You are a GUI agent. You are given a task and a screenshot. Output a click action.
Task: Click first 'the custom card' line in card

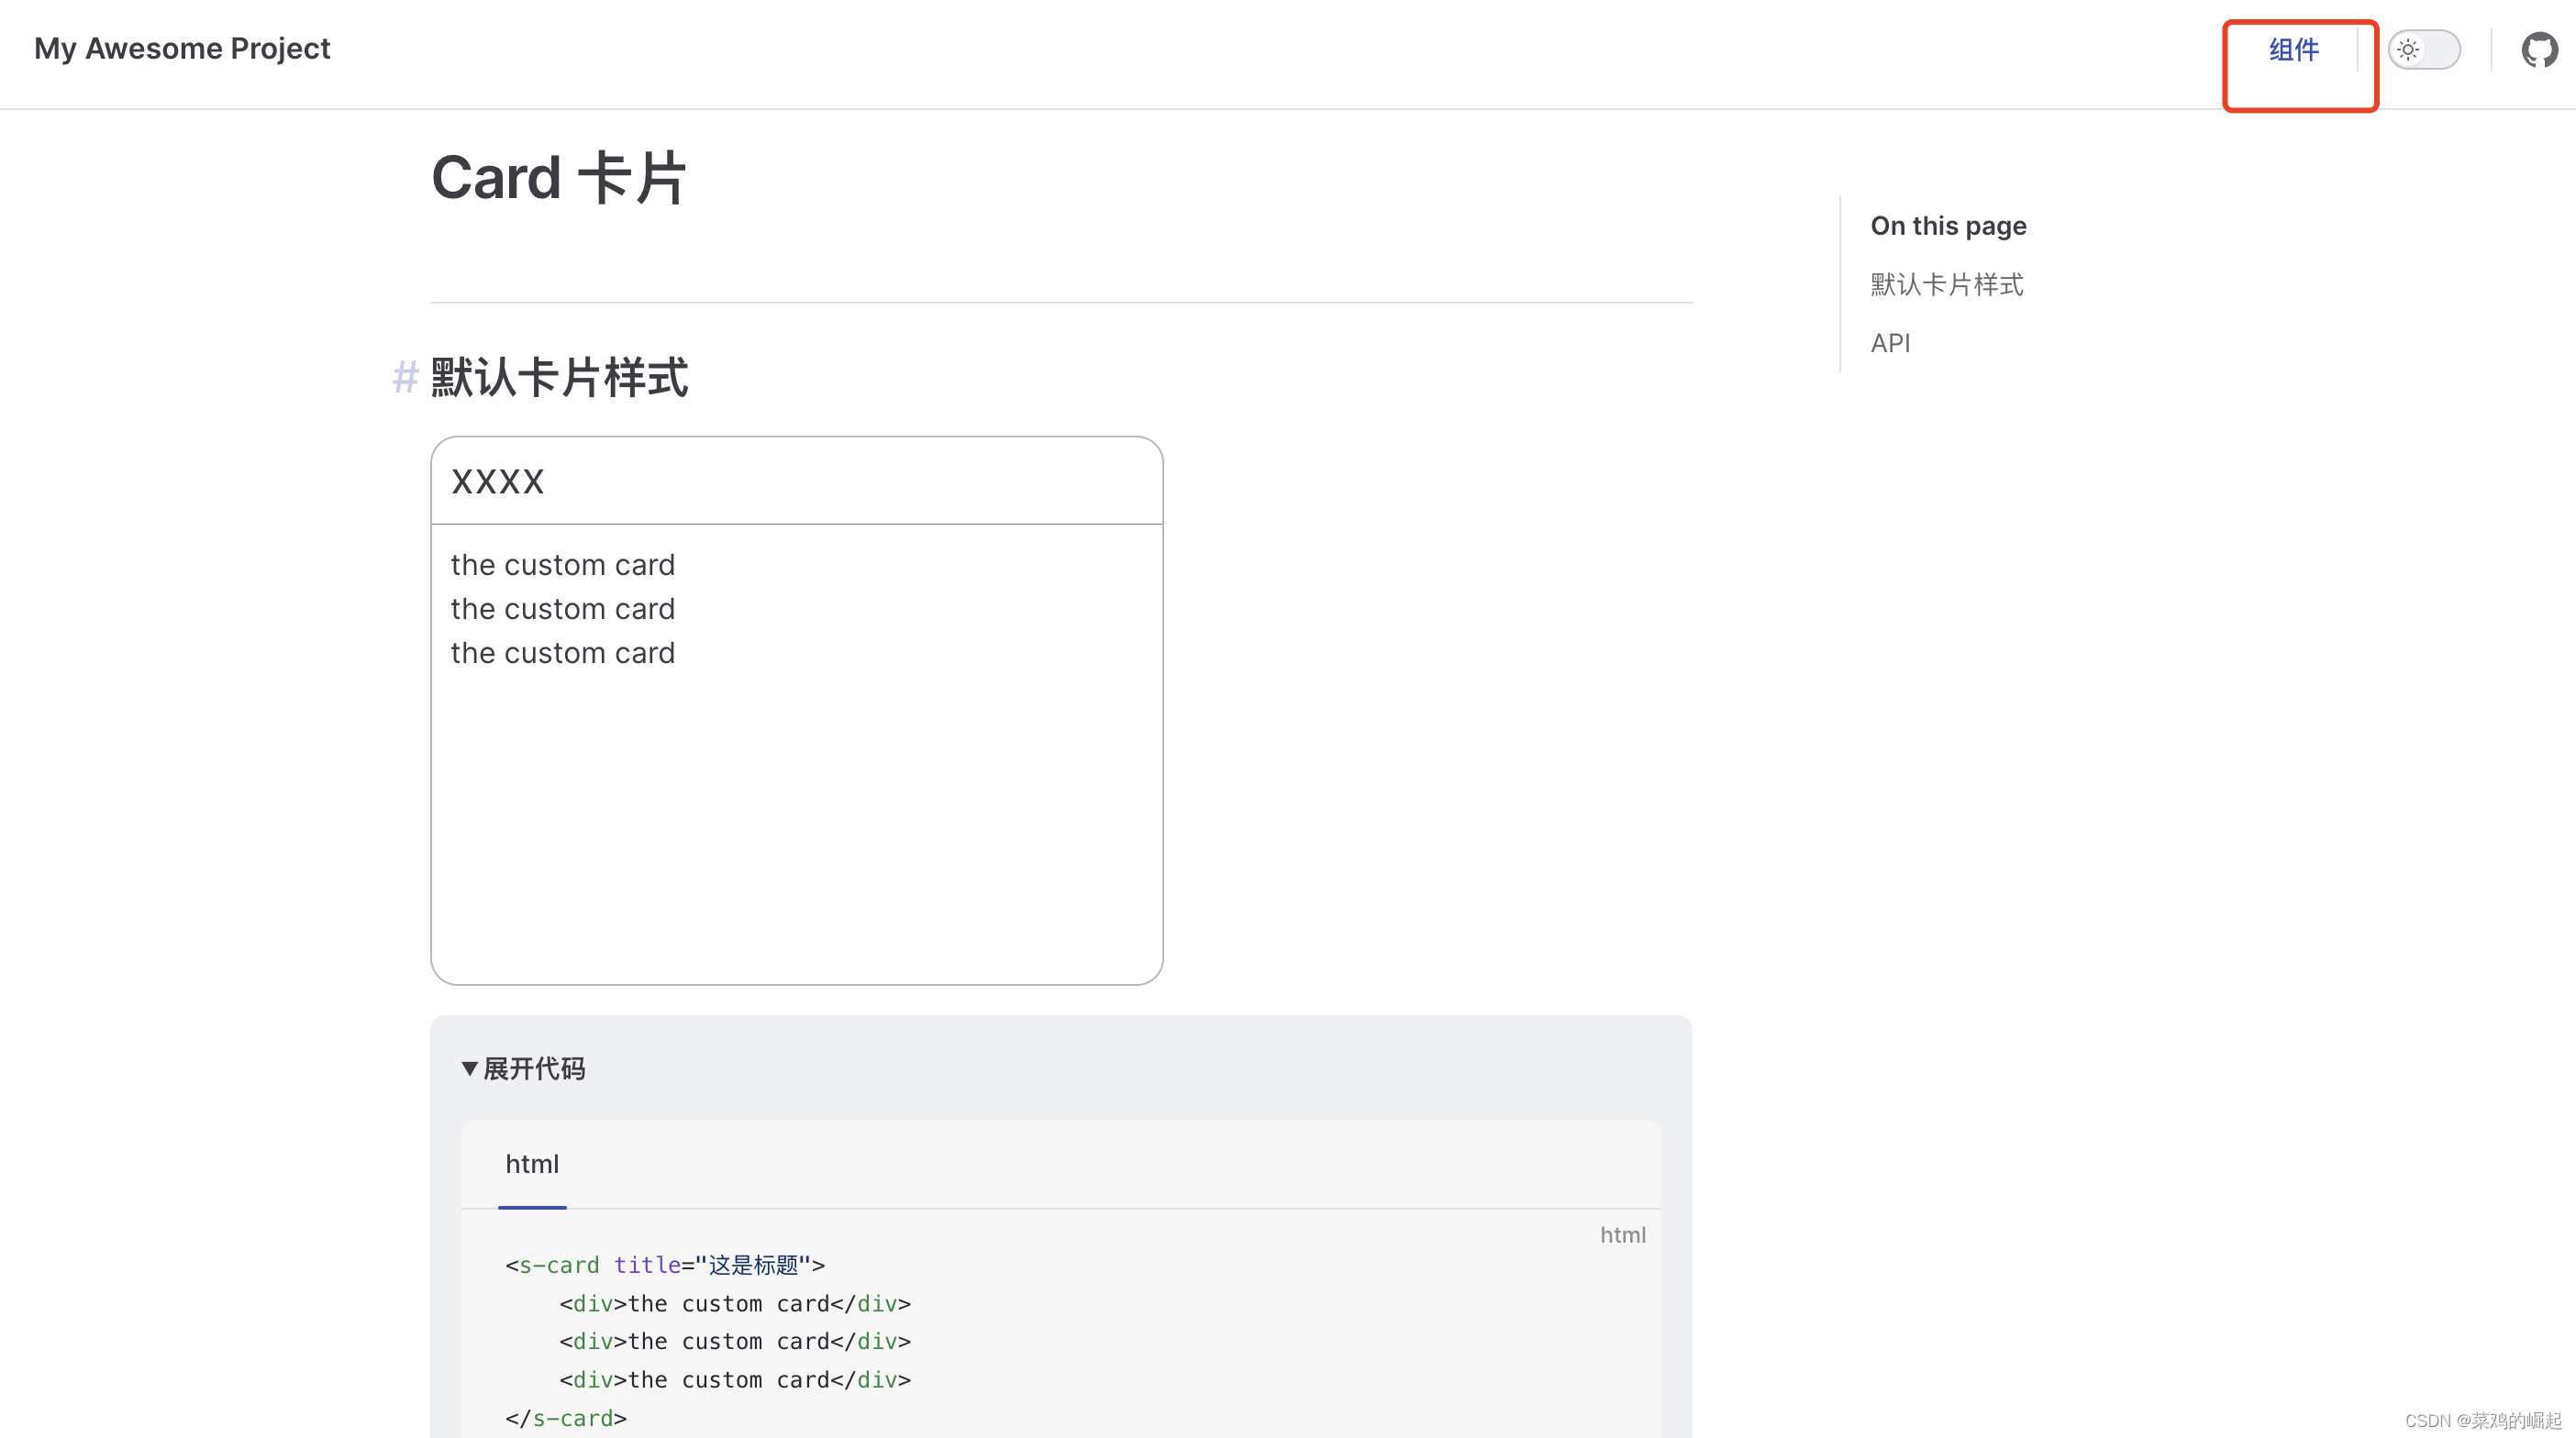click(x=562, y=565)
